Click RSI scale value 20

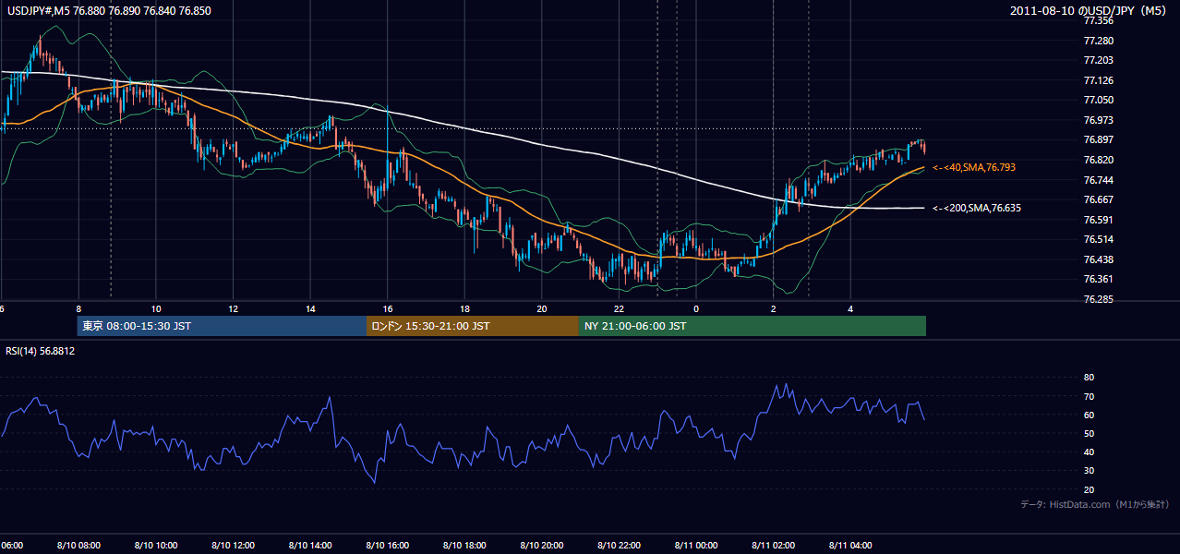tap(1089, 489)
